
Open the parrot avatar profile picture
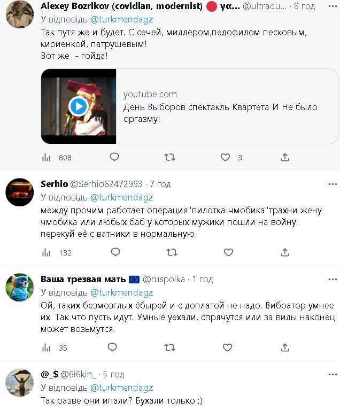(x=20, y=288)
